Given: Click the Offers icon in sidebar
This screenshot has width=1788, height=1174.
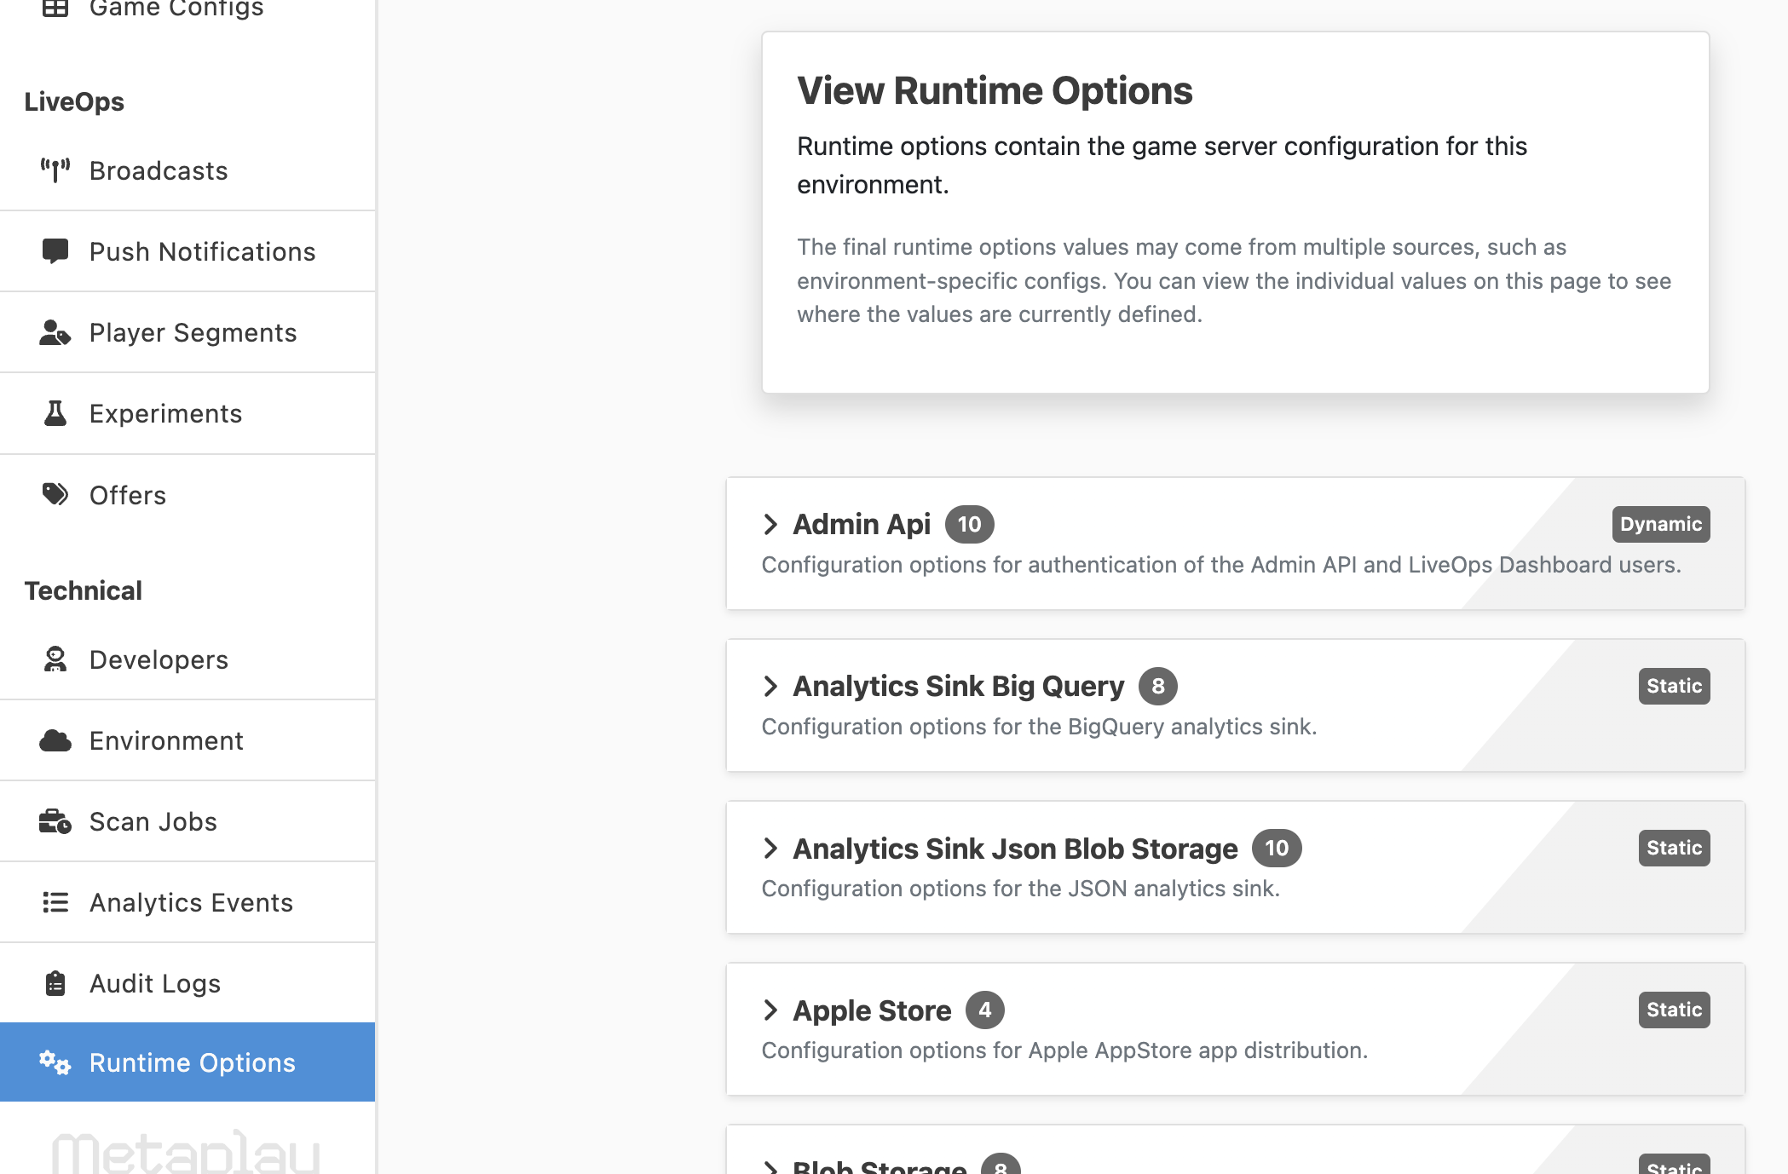Looking at the screenshot, I should [x=56, y=495].
